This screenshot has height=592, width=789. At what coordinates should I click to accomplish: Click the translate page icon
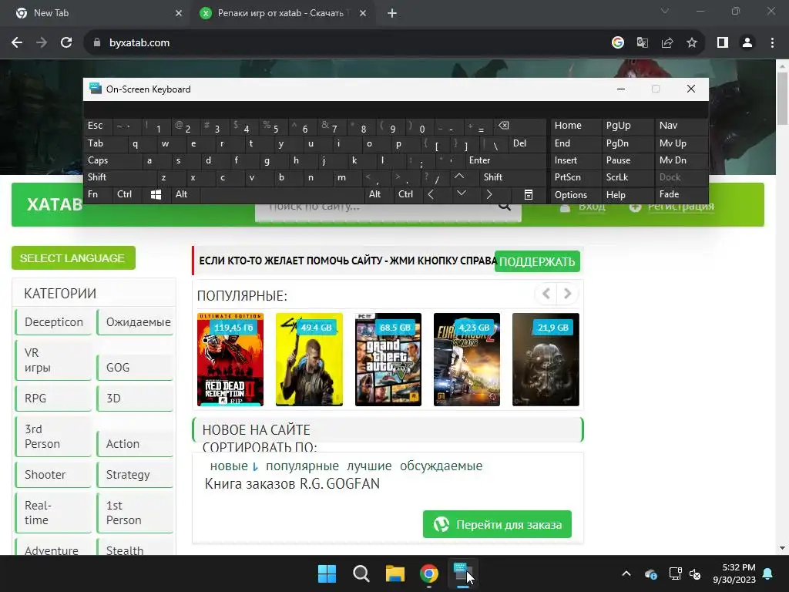[643, 43]
